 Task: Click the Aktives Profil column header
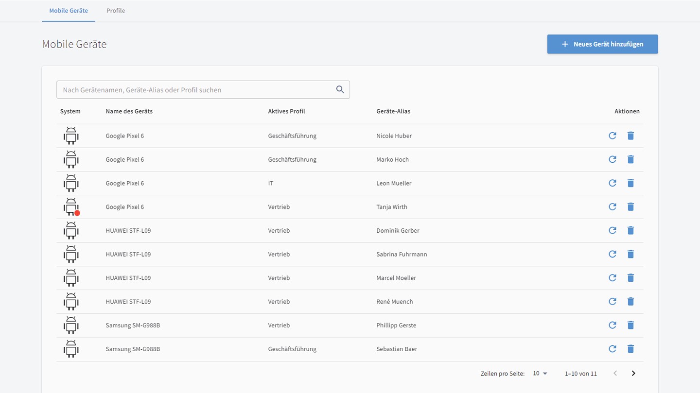click(x=286, y=111)
